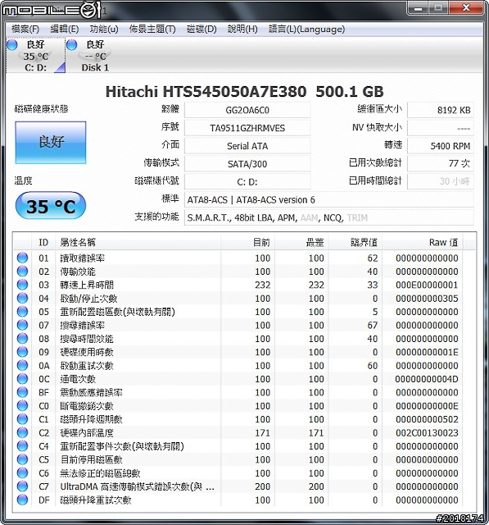Viewport: 489px width, 525px height.
Task: Click the ID column header
Action: pyautogui.click(x=43, y=243)
